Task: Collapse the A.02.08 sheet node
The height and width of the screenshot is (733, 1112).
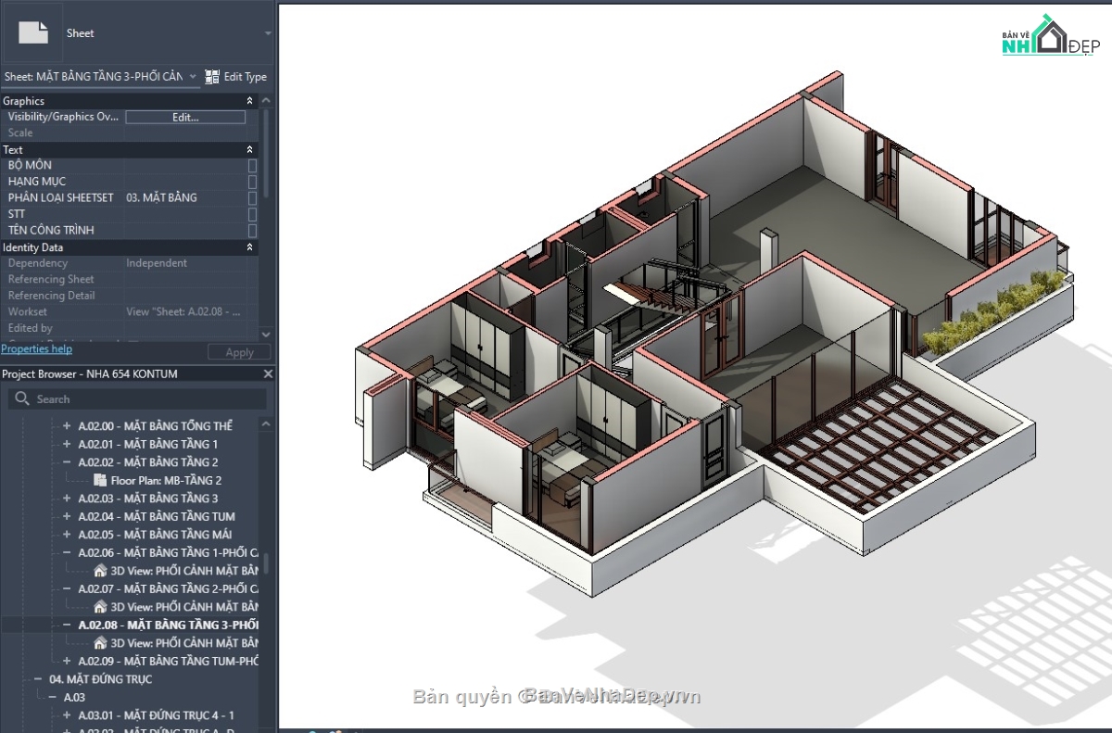Action: pyautogui.click(x=67, y=625)
